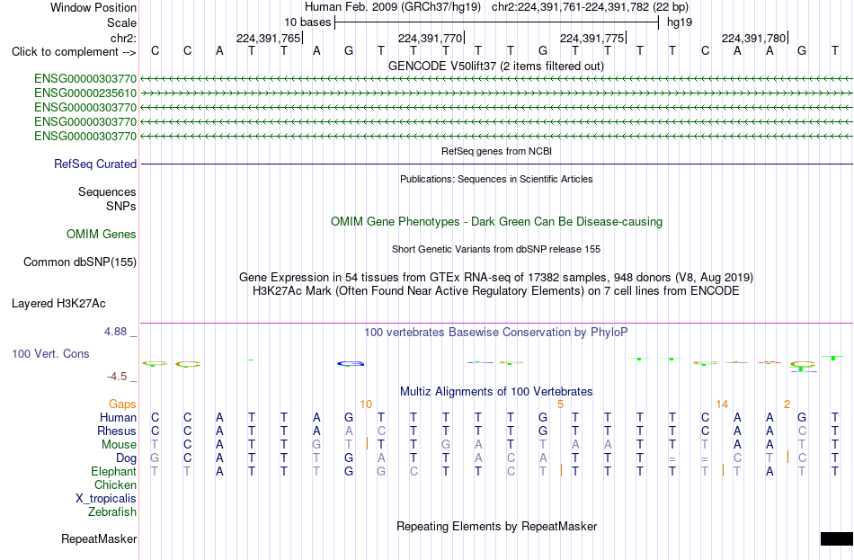
Task: Click the ENSG00000235610 gene arrow track
Action: (x=496, y=93)
